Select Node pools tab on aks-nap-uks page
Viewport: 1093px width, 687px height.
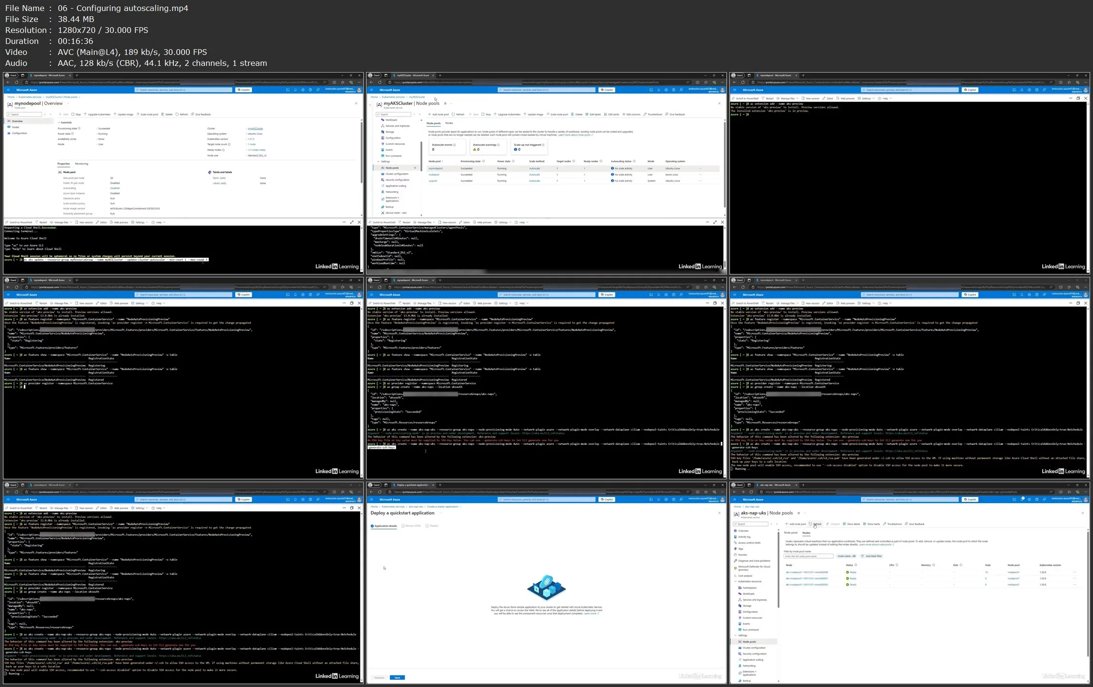point(790,533)
